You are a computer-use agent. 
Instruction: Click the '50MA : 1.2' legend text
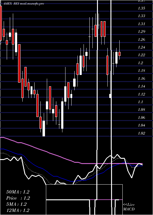coord(18,192)
